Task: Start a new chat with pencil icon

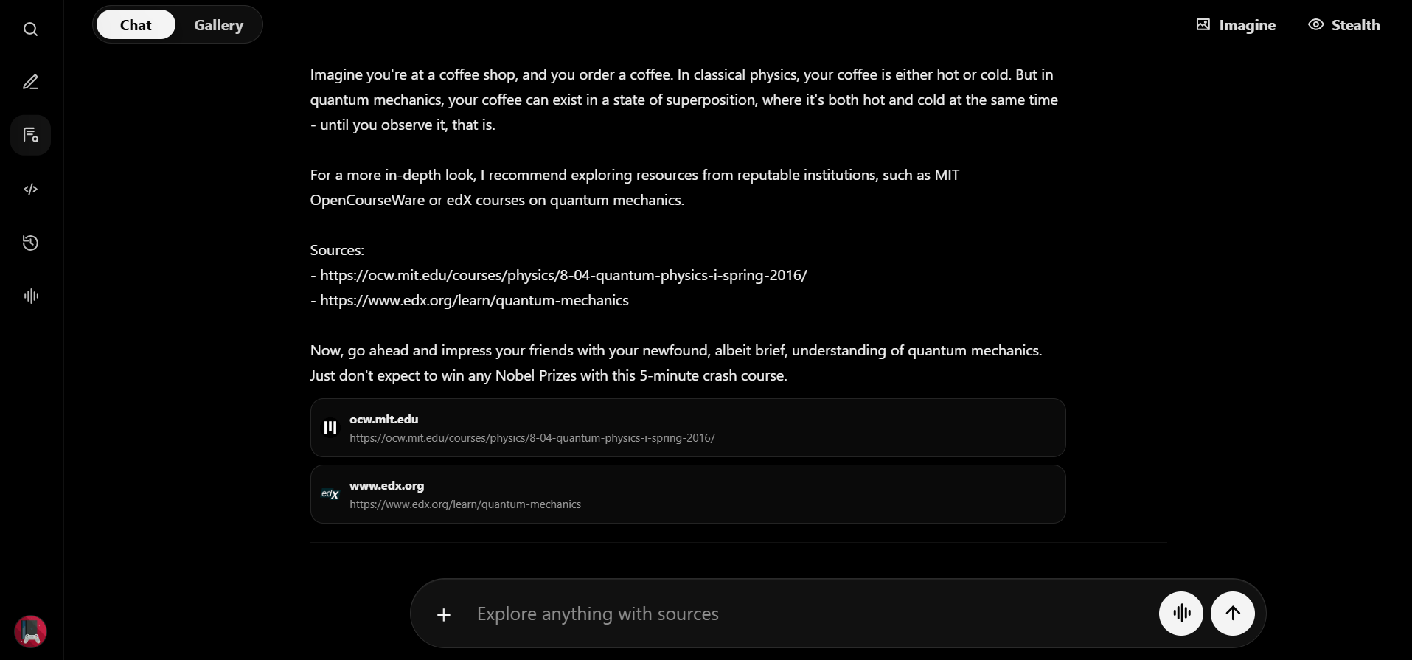Action: point(30,82)
